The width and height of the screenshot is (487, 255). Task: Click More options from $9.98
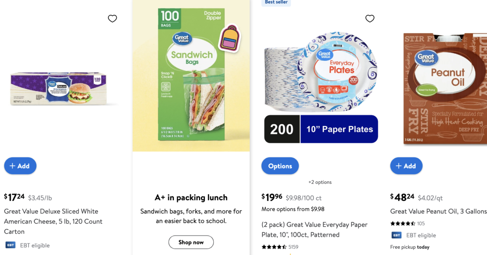(x=293, y=209)
